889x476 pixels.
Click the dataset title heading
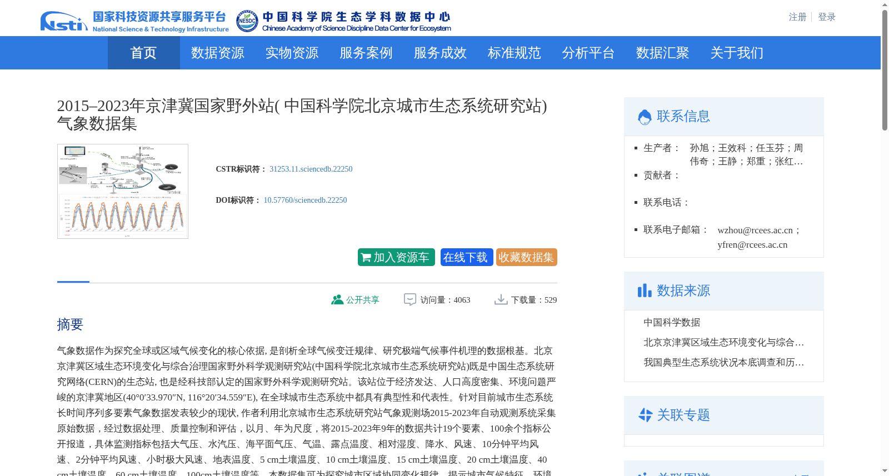point(302,114)
